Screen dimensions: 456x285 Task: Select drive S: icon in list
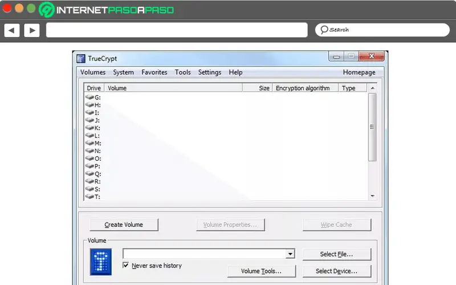coord(89,189)
